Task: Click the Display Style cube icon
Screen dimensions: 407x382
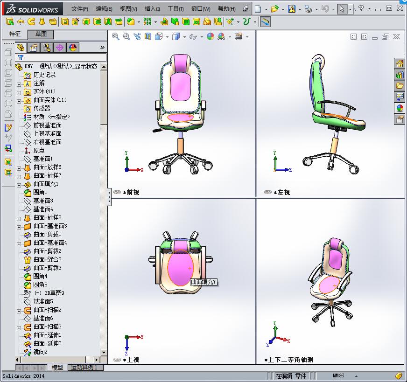Action: coord(176,36)
